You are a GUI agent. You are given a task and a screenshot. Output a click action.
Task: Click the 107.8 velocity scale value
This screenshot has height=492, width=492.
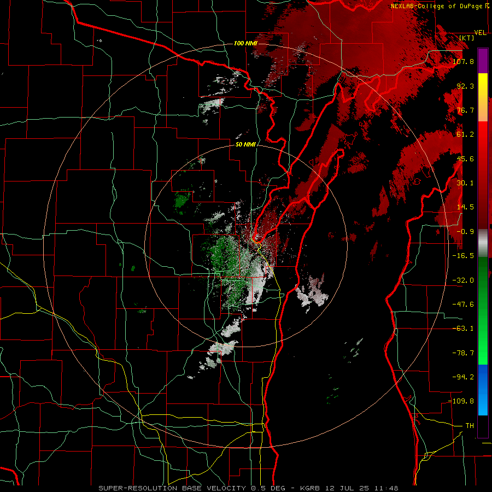[x=463, y=61]
